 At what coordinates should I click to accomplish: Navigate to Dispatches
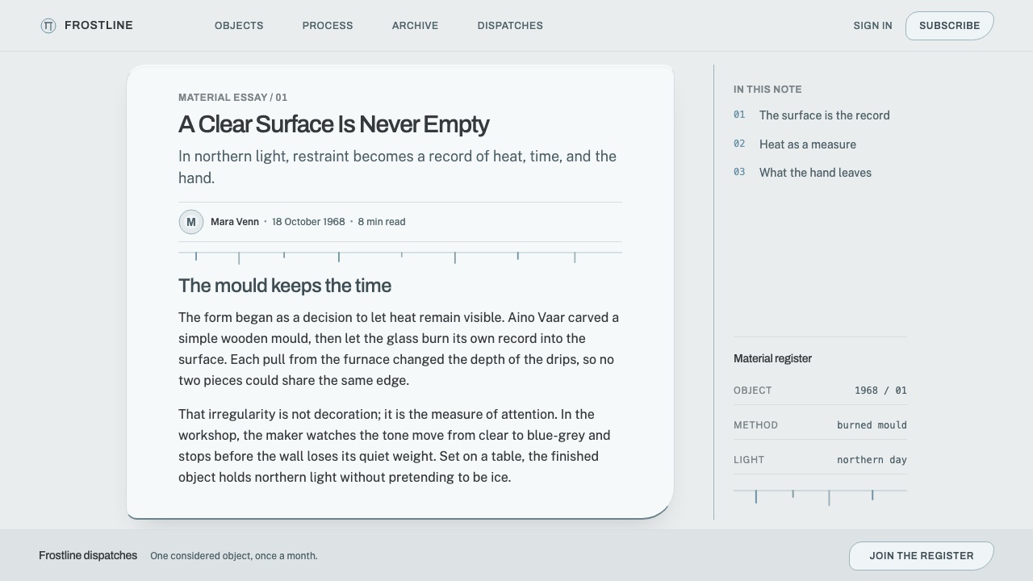510,26
